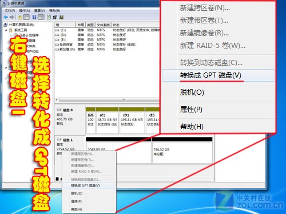Select the (D:) volume row in the list
Viewport: 286px width, 214px height.
click(x=107, y=35)
